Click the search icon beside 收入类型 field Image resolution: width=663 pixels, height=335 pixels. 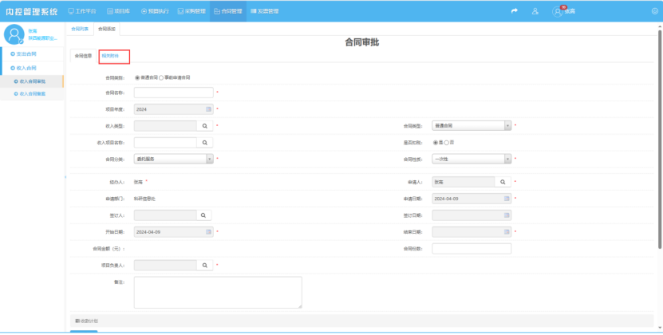click(204, 126)
